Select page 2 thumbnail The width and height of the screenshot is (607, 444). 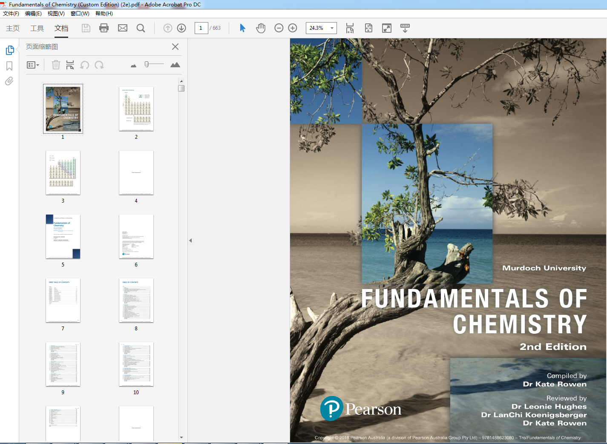(x=136, y=109)
